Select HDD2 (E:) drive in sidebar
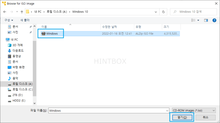The image size is (220, 123). coord(19,100)
